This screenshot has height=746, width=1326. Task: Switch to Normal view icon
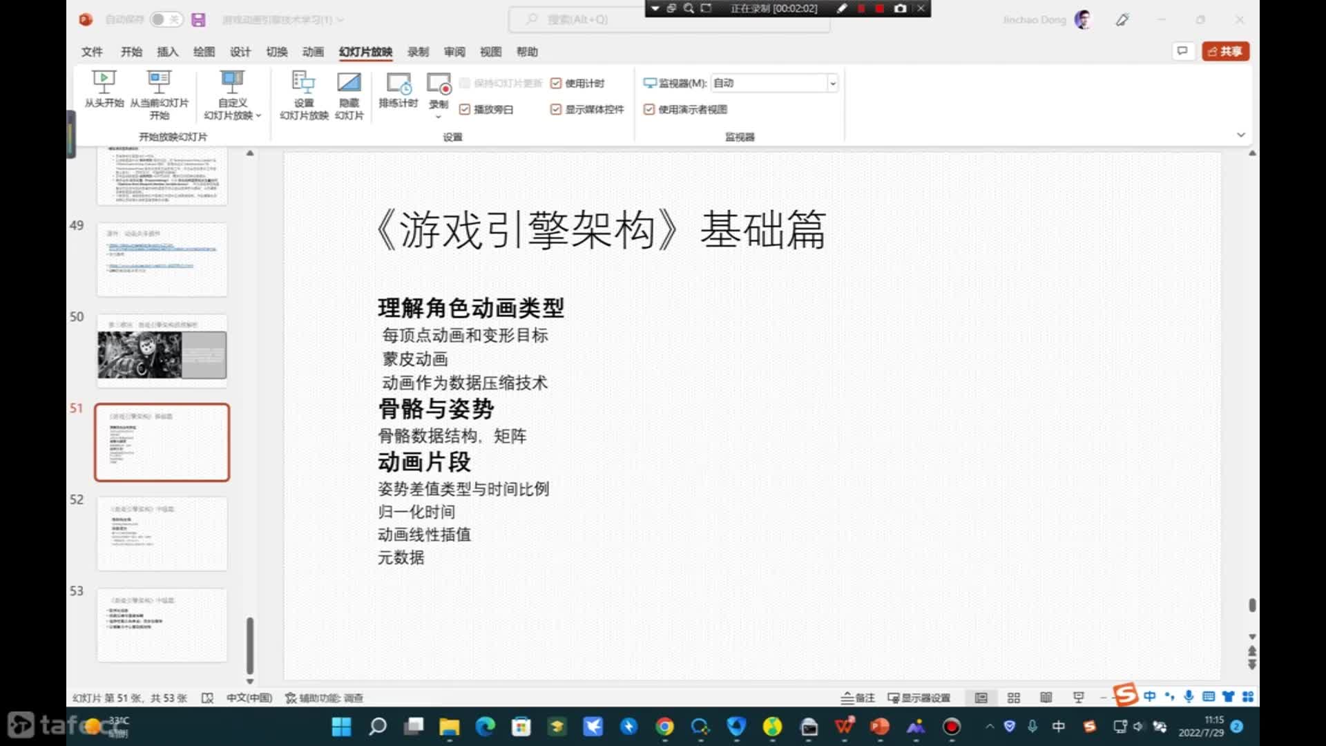click(981, 698)
